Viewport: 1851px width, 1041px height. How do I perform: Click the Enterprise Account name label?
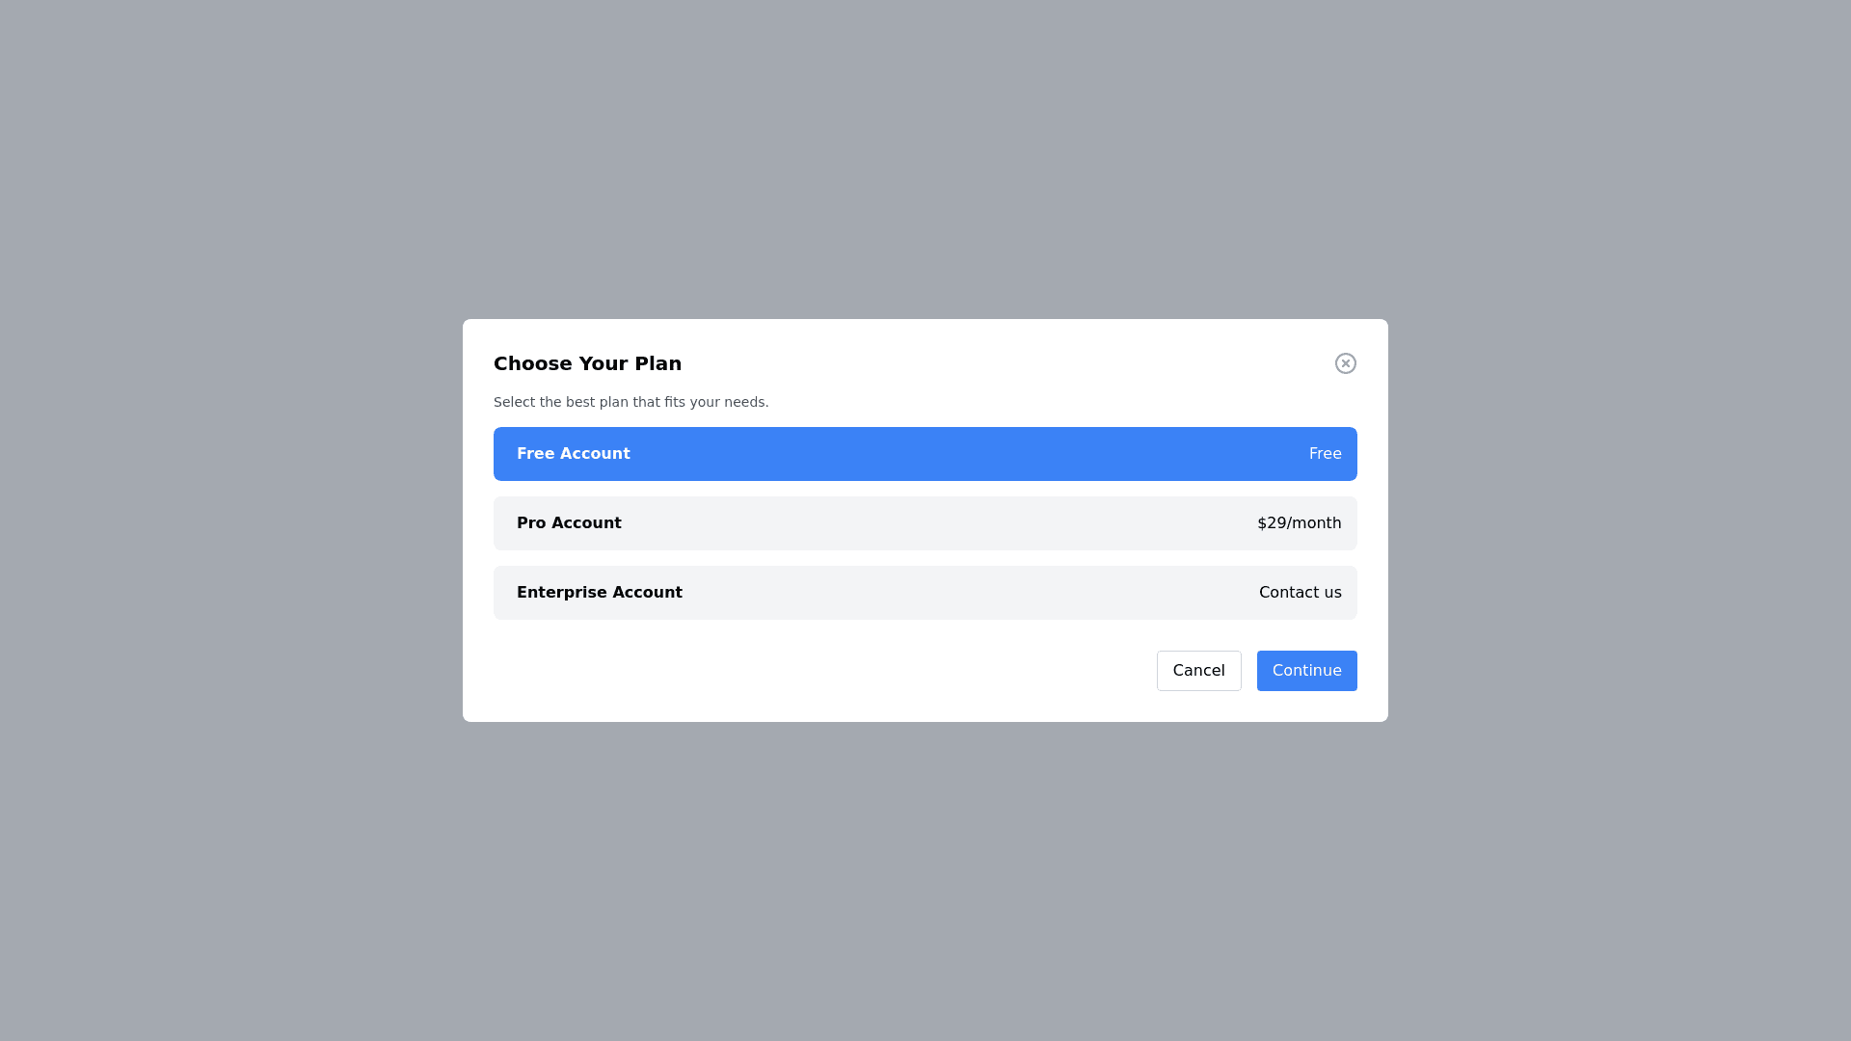(x=599, y=593)
